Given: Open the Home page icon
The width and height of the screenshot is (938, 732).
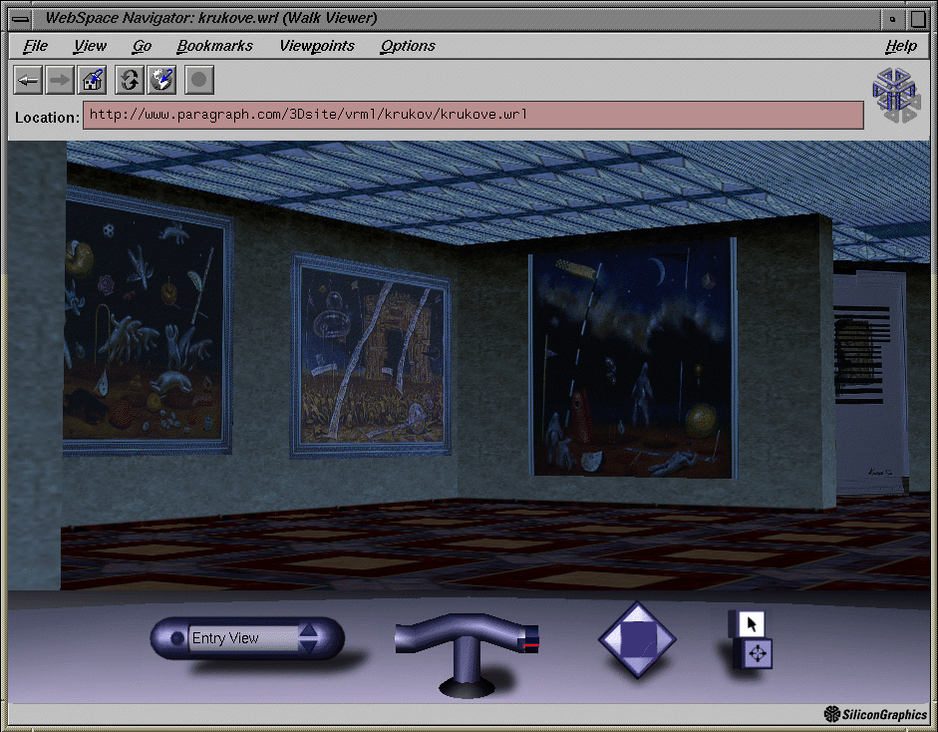Looking at the screenshot, I should (x=92, y=80).
